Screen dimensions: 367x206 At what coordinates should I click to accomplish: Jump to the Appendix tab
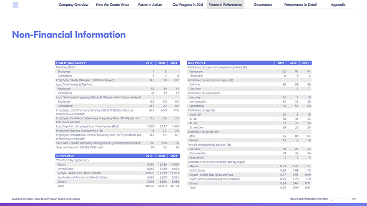click(x=338, y=5)
